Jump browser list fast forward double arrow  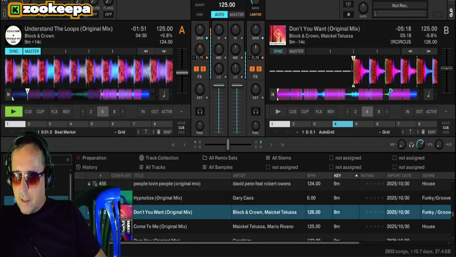(283, 145)
